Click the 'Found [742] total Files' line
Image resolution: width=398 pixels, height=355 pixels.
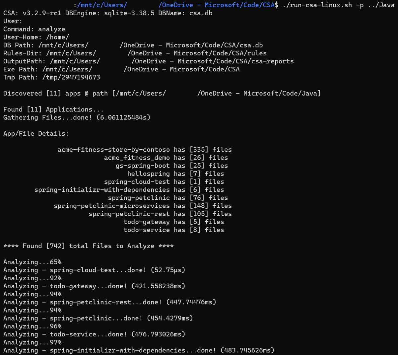pyautogui.click(x=88, y=246)
